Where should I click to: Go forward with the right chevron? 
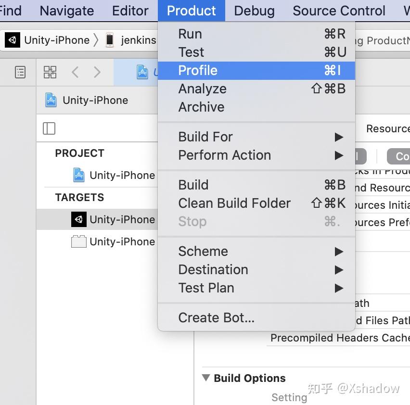point(97,72)
